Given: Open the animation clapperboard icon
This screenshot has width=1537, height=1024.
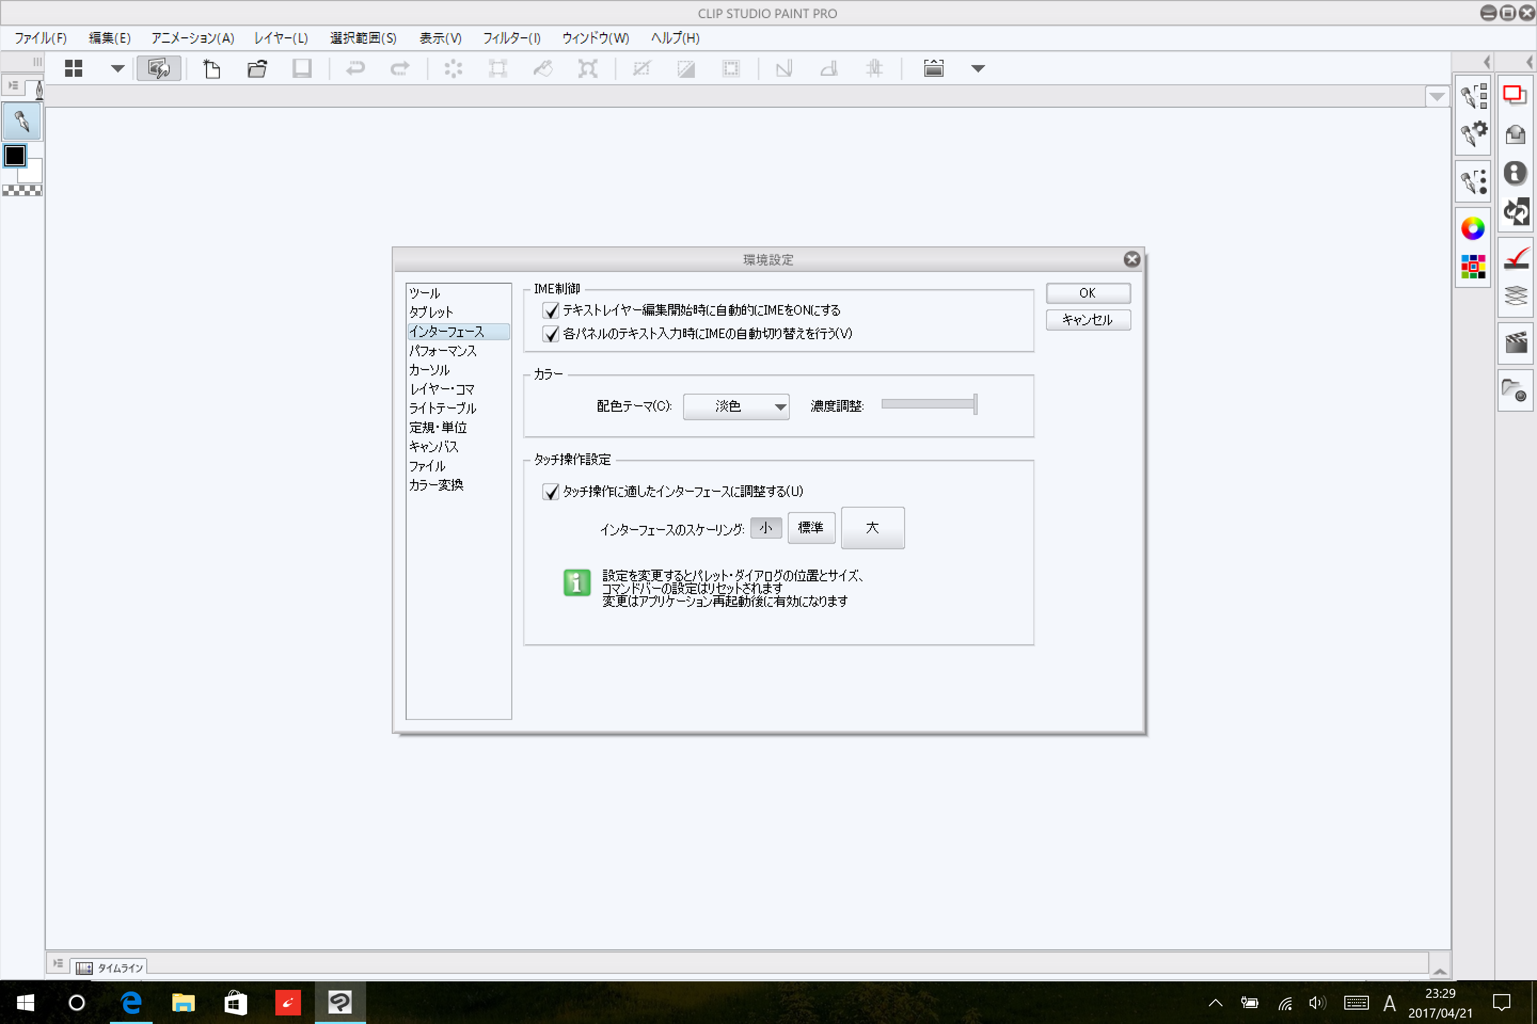Looking at the screenshot, I should point(1516,342).
